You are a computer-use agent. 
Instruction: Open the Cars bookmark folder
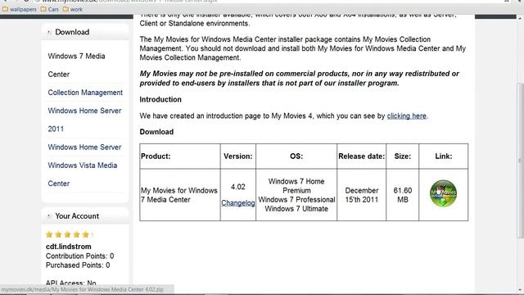[x=49, y=9]
